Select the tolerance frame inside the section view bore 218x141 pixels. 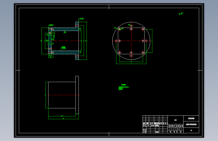click(x=64, y=48)
